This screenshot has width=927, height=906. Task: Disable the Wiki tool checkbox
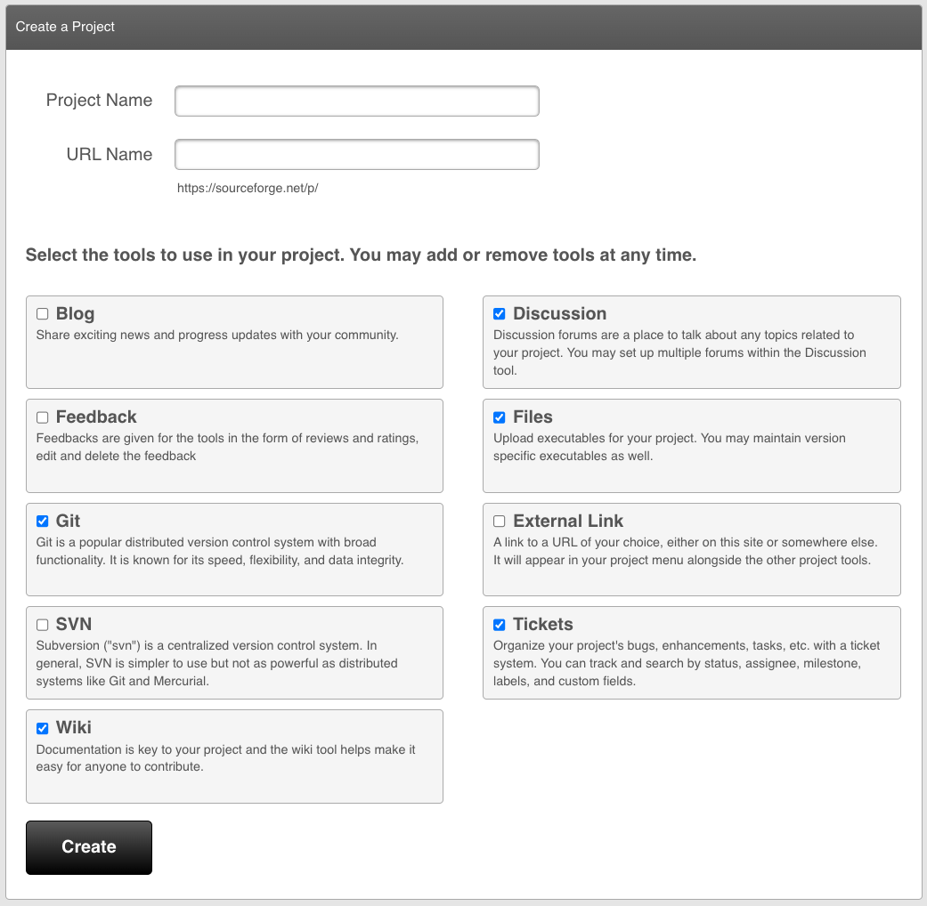click(x=42, y=728)
